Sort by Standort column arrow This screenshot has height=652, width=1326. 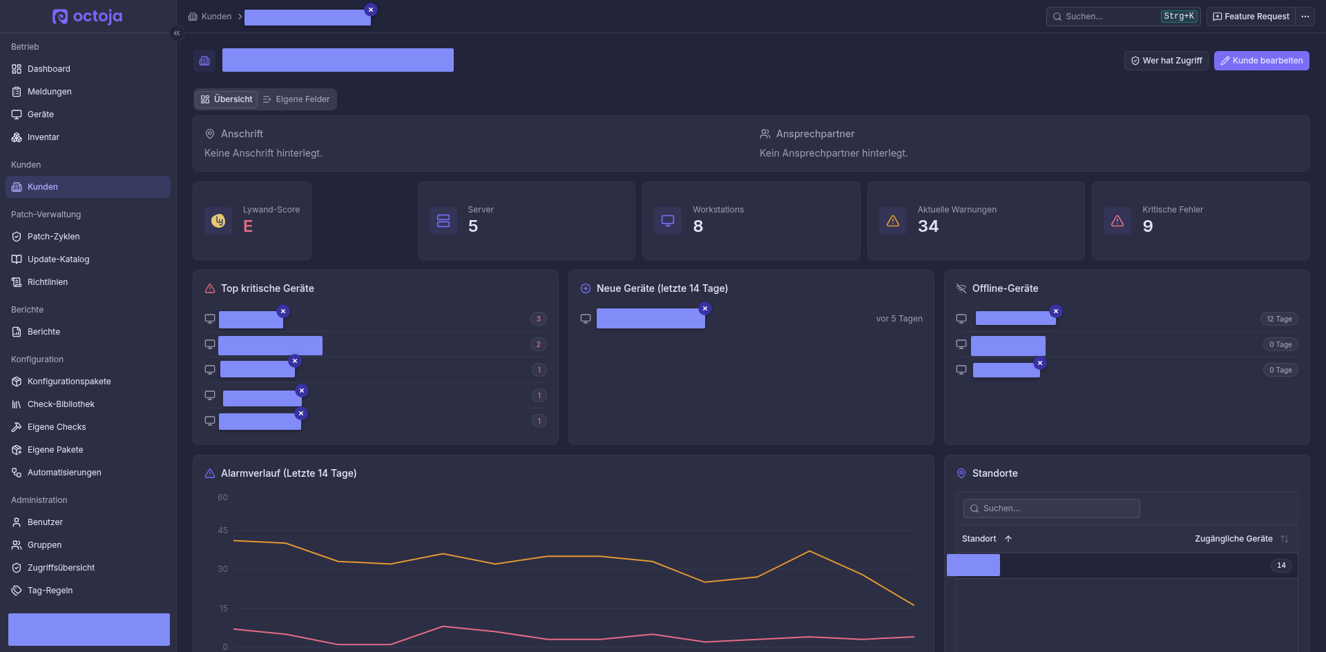1008,539
